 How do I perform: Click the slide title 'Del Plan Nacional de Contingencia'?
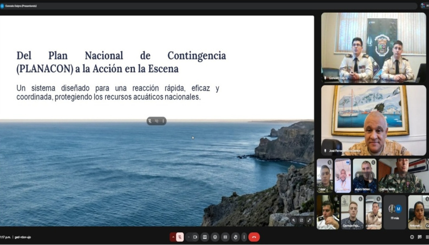pos(121,55)
